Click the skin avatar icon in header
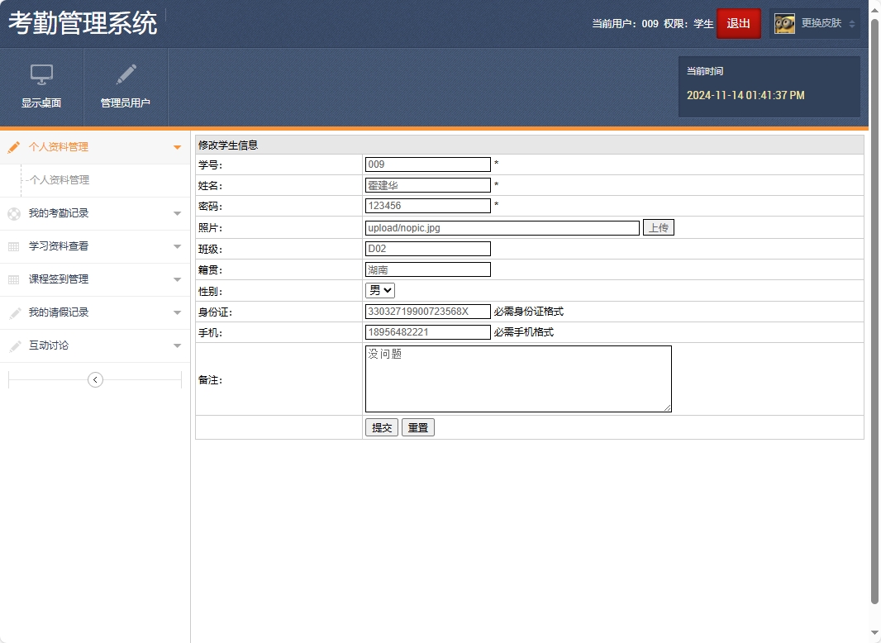Image resolution: width=881 pixels, height=643 pixels. [784, 24]
